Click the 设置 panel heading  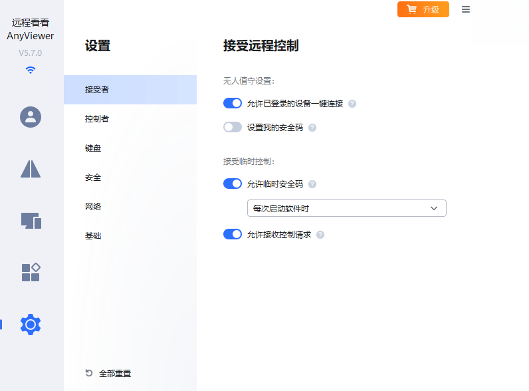tap(98, 46)
